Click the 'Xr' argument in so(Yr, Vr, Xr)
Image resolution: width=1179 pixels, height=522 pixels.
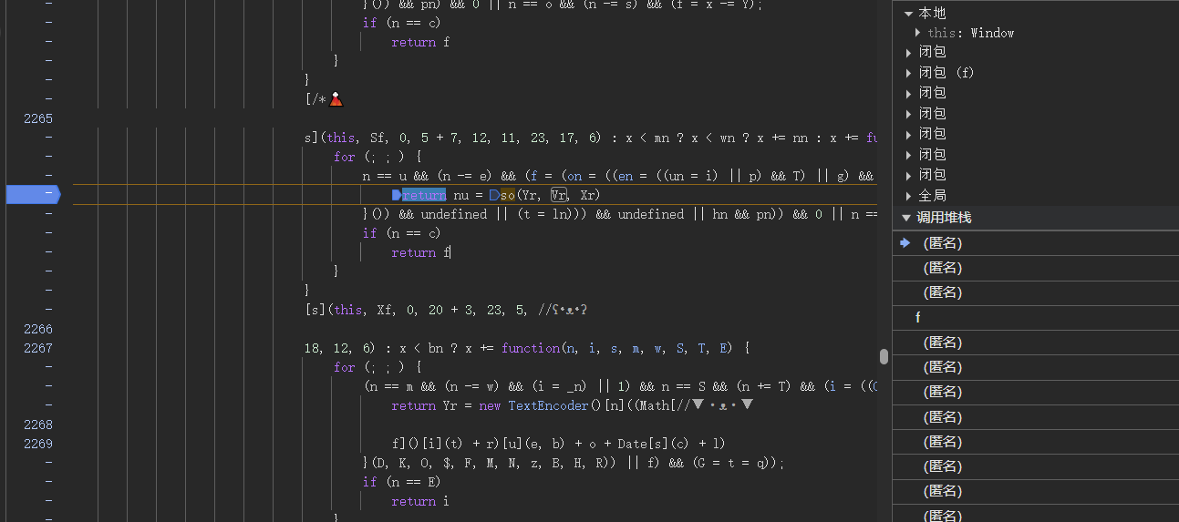pyautogui.click(x=587, y=195)
